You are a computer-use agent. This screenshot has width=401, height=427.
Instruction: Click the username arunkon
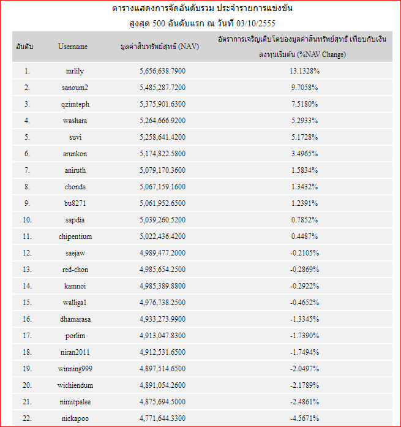[75, 154]
